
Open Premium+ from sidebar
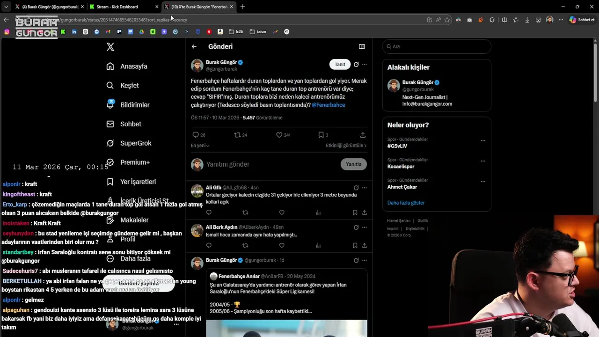[x=128, y=162]
